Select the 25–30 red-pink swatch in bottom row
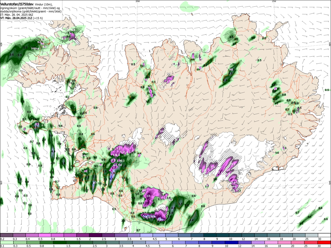Screen dimensions: 331x248 (311, 242)
